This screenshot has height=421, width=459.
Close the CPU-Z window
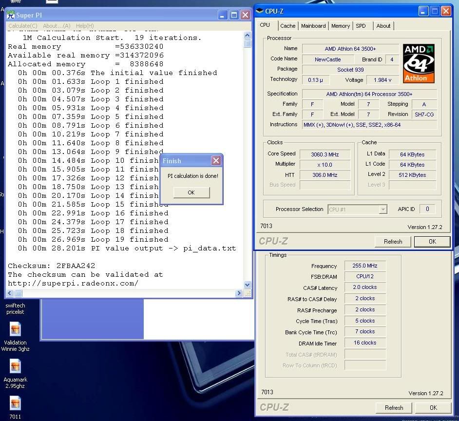pos(445,11)
